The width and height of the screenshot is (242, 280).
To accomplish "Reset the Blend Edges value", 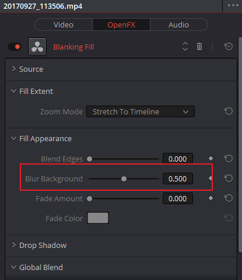I will tap(229, 159).
